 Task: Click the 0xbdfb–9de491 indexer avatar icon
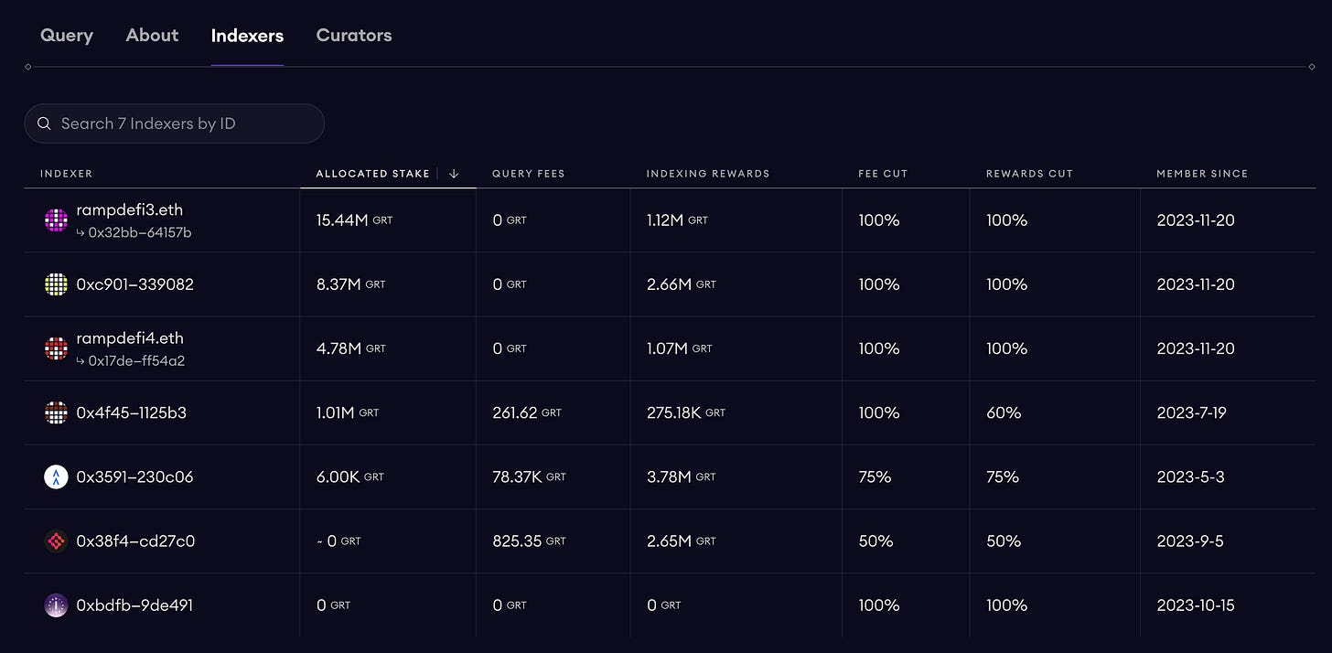[x=56, y=605]
